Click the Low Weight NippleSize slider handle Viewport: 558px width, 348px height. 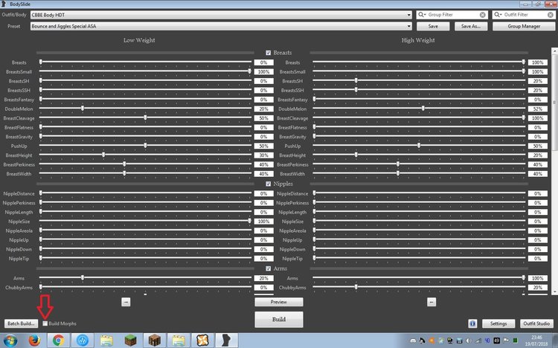point(249,221)
